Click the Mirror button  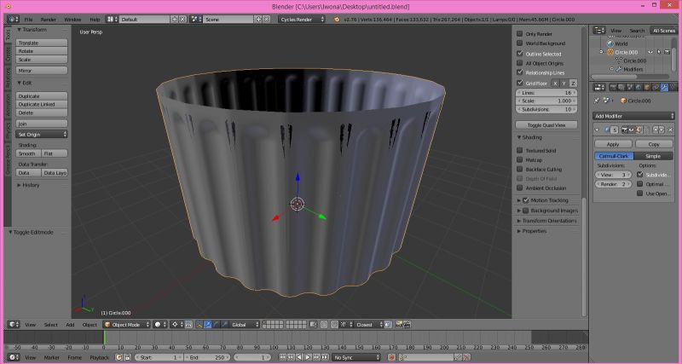tap(42, 70)
